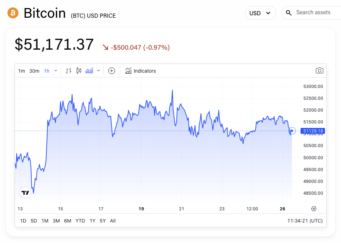The width and height of the screenshot is (341, 243).
Task: Click the search magnifier icon
Action: click(288, 13)
